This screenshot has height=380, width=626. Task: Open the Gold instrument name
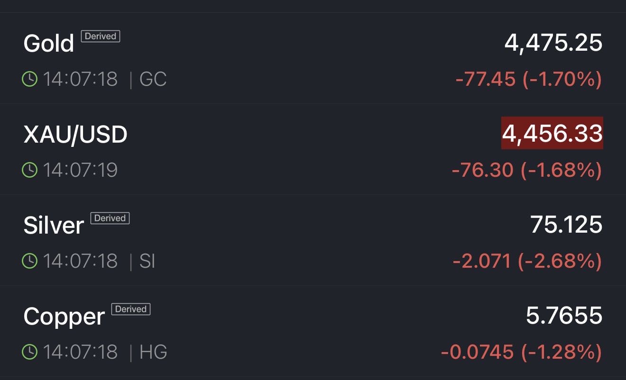click(x=49, y=44)
